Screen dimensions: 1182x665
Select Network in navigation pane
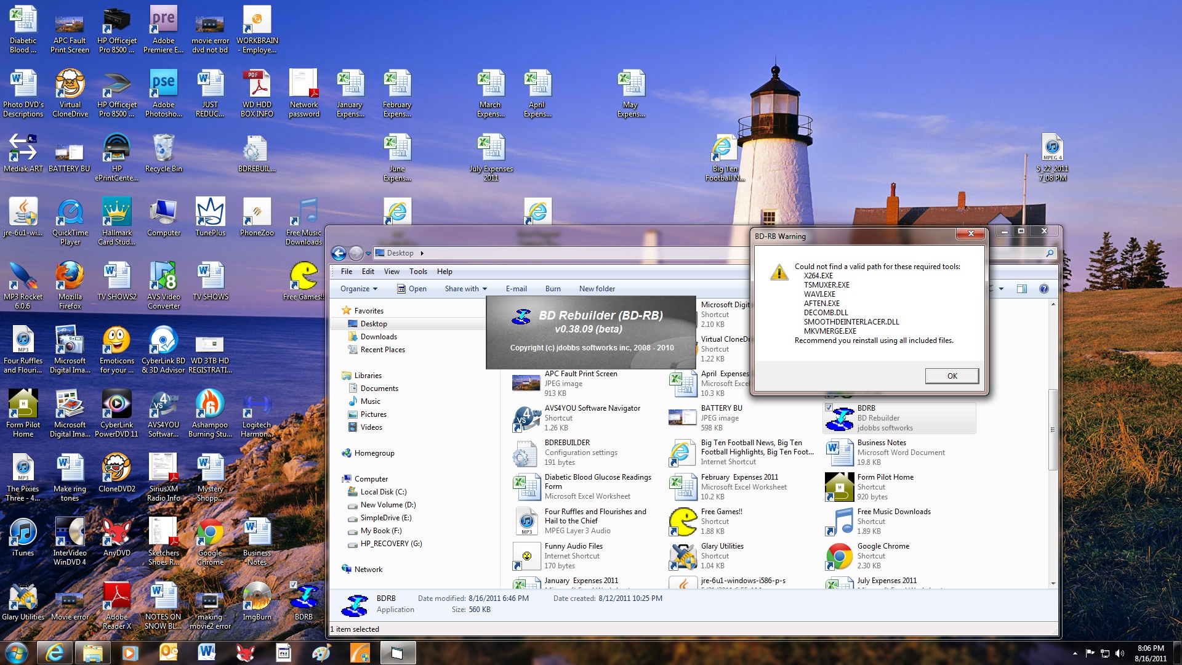coord(368,570)
